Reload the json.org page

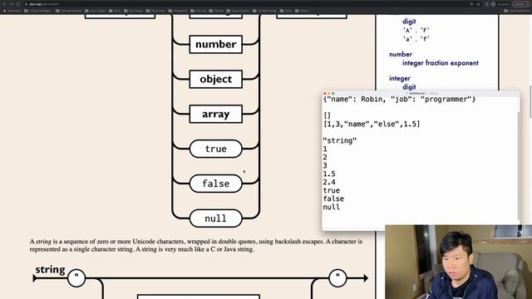(18, 4)
